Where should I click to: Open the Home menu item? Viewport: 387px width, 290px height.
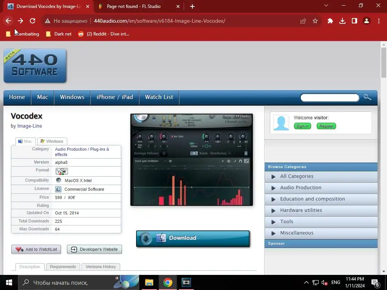(17, 97)
